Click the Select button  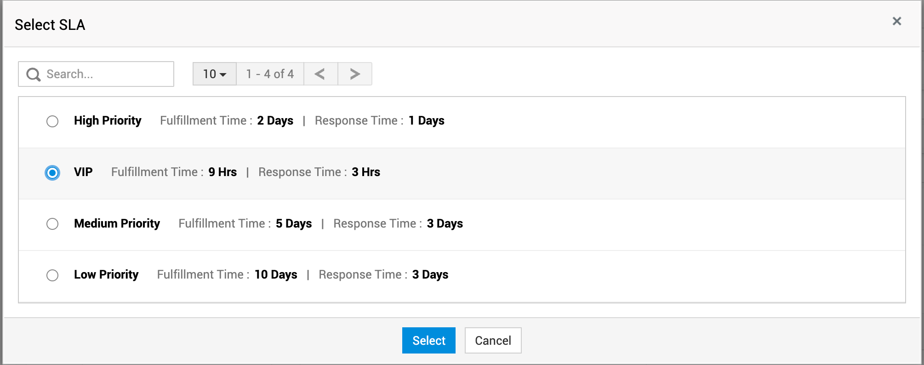pos(428,341)
